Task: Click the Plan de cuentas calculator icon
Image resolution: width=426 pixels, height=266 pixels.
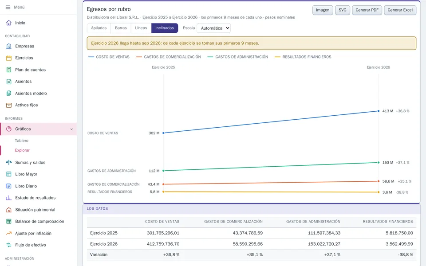Action: tap(9, 70)
